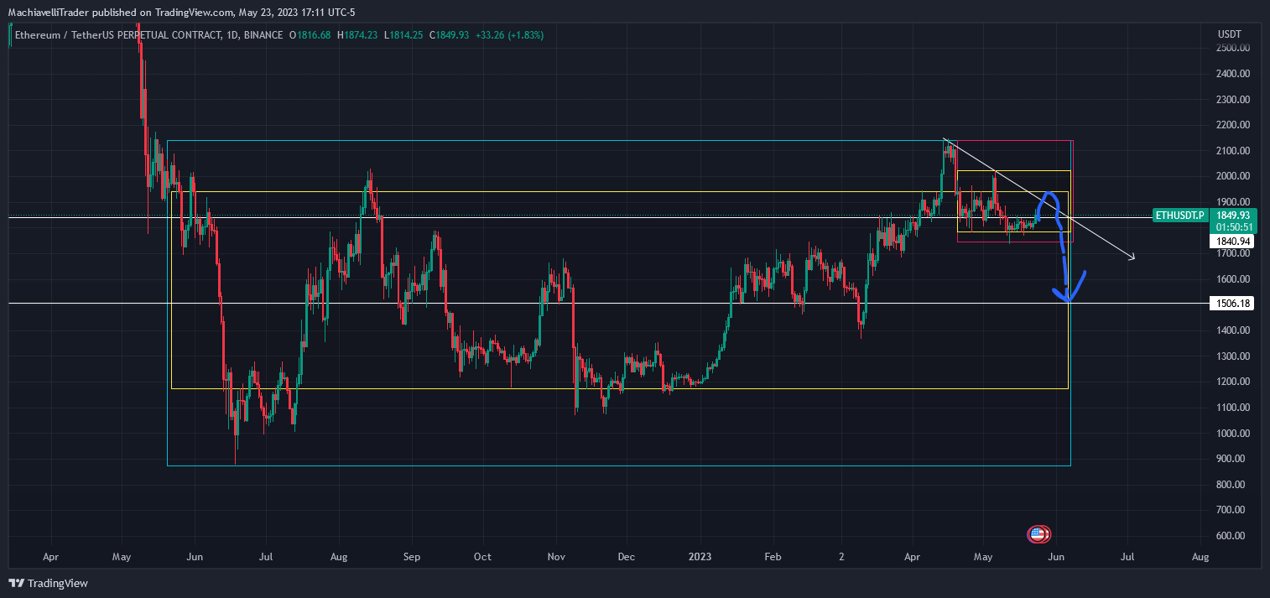This screenshot has height=598, width=1270.
Task: Click the TradingView logo in the corner
Action: pos(49,583)
